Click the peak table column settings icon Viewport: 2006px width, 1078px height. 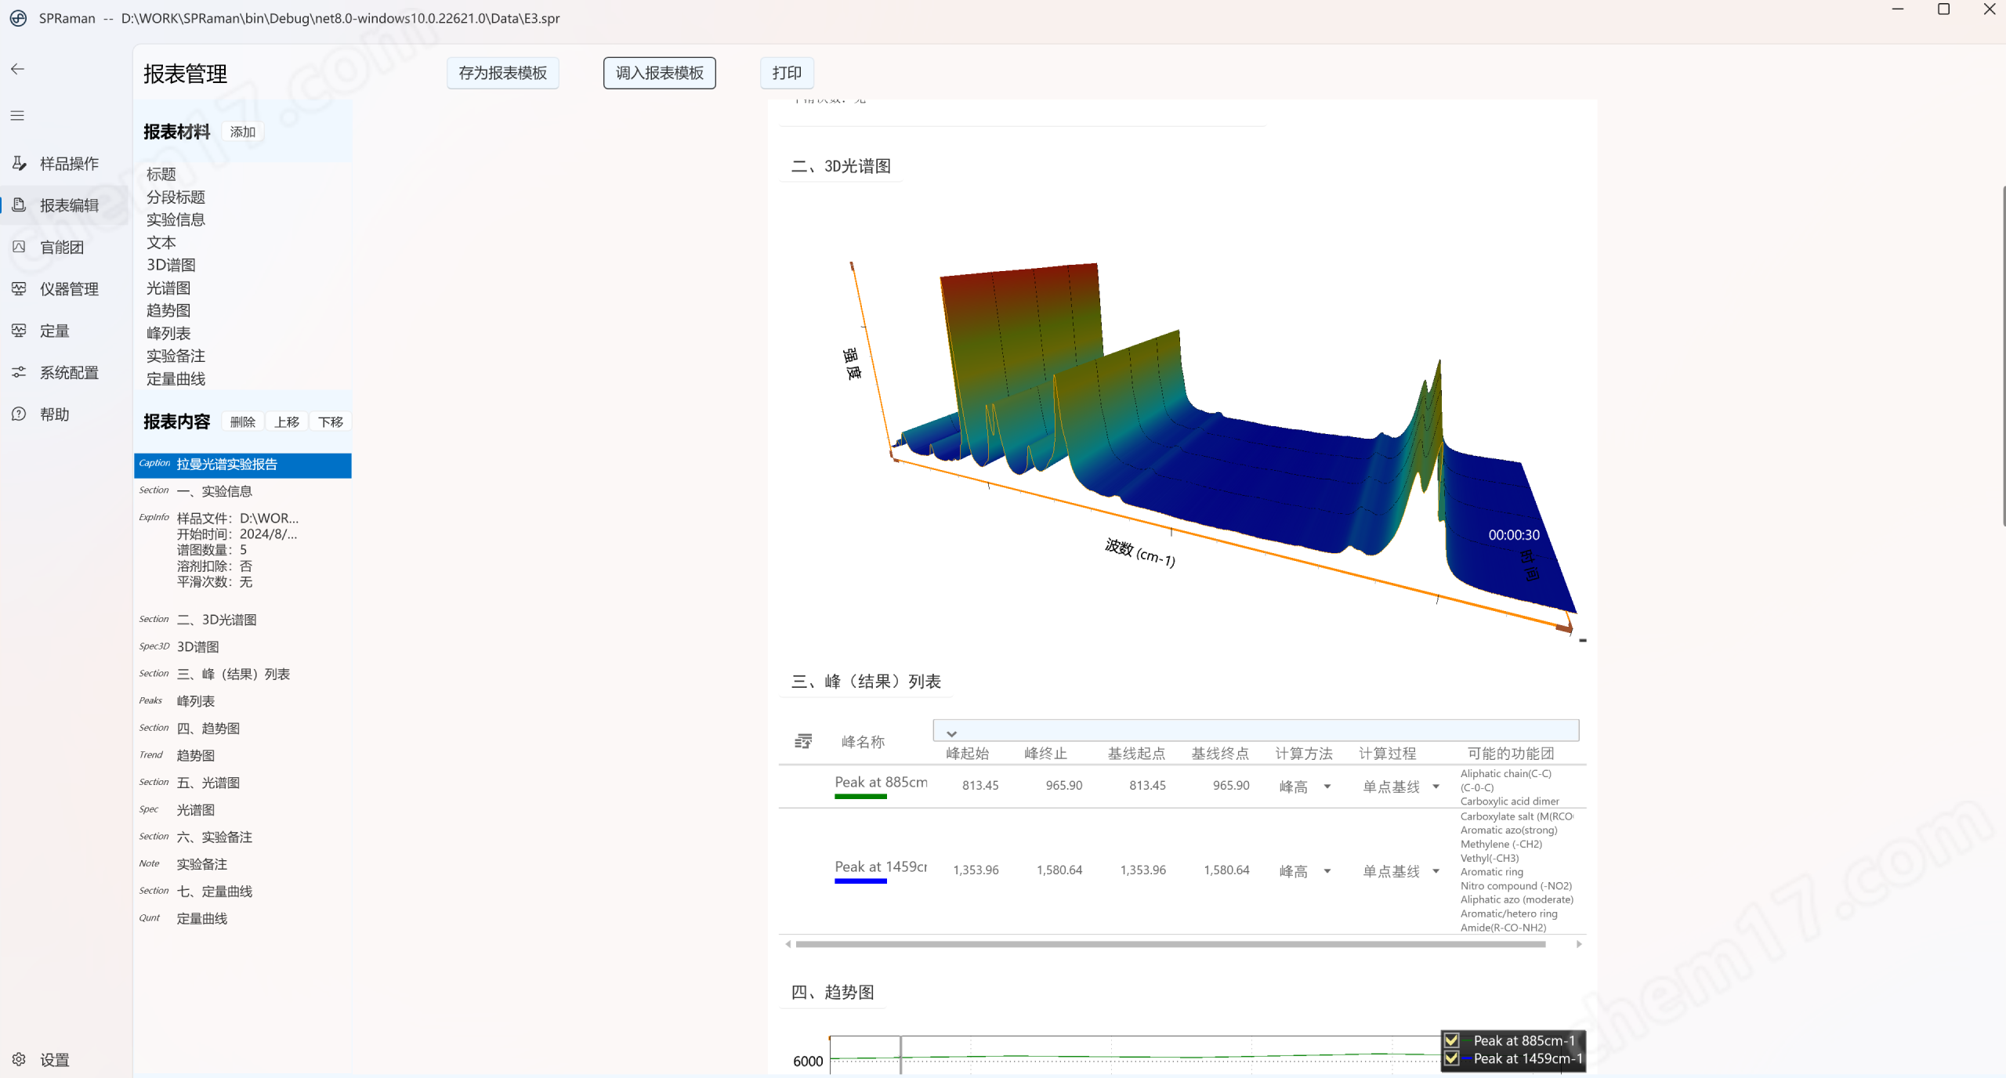click(x=803, y=741)
